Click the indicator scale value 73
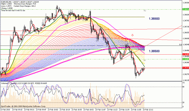This screenshot has height=111, width=189. point(183,83)
